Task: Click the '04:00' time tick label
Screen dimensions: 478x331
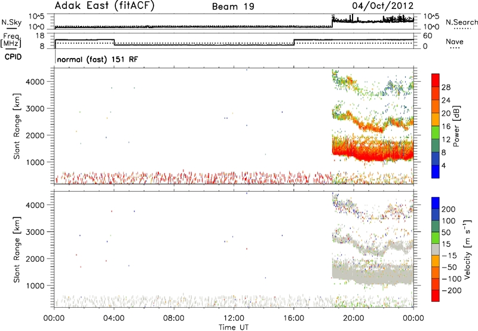Action: click(x=114, y=318)
